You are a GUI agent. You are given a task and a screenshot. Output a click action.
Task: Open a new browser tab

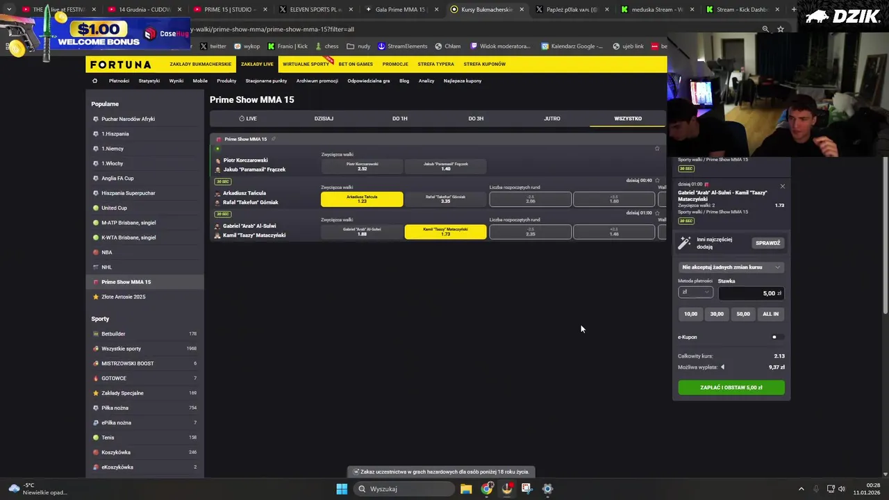coord(794,10)
